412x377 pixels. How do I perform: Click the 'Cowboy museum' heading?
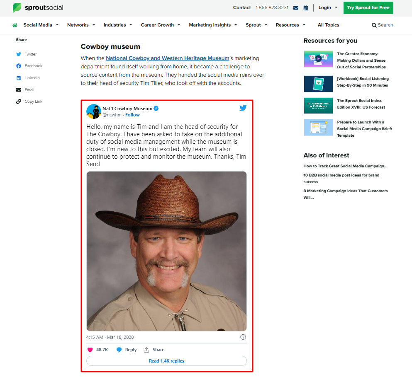[110, 47]
